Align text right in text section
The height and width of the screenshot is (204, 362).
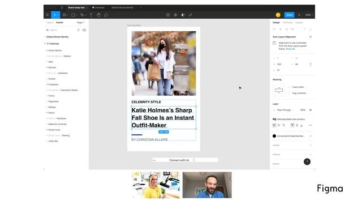coord(283,125)
